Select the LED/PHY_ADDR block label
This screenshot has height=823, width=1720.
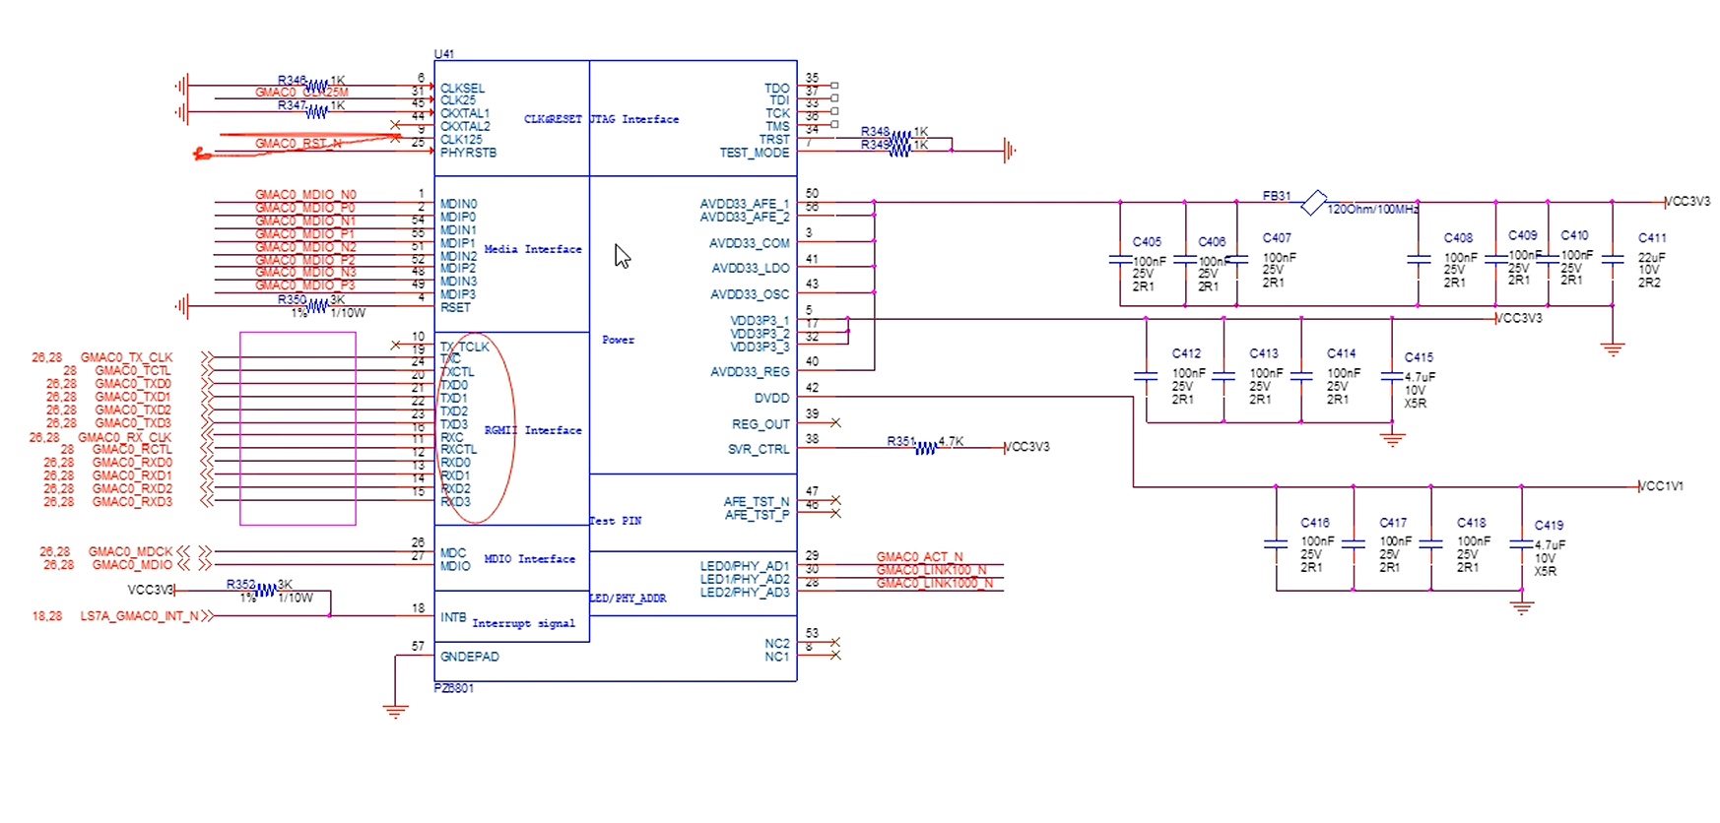[628, 599]
